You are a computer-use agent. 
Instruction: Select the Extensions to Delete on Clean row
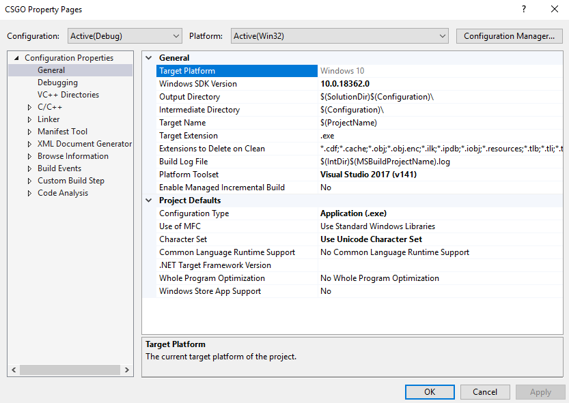tap(359, 149)
